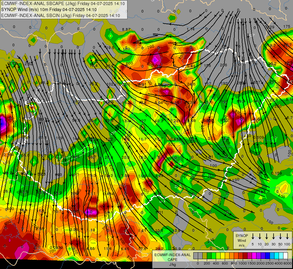Click the 'J/kg' unit label in legend
This screenshot has height=269, width=293.
point(172,265)
